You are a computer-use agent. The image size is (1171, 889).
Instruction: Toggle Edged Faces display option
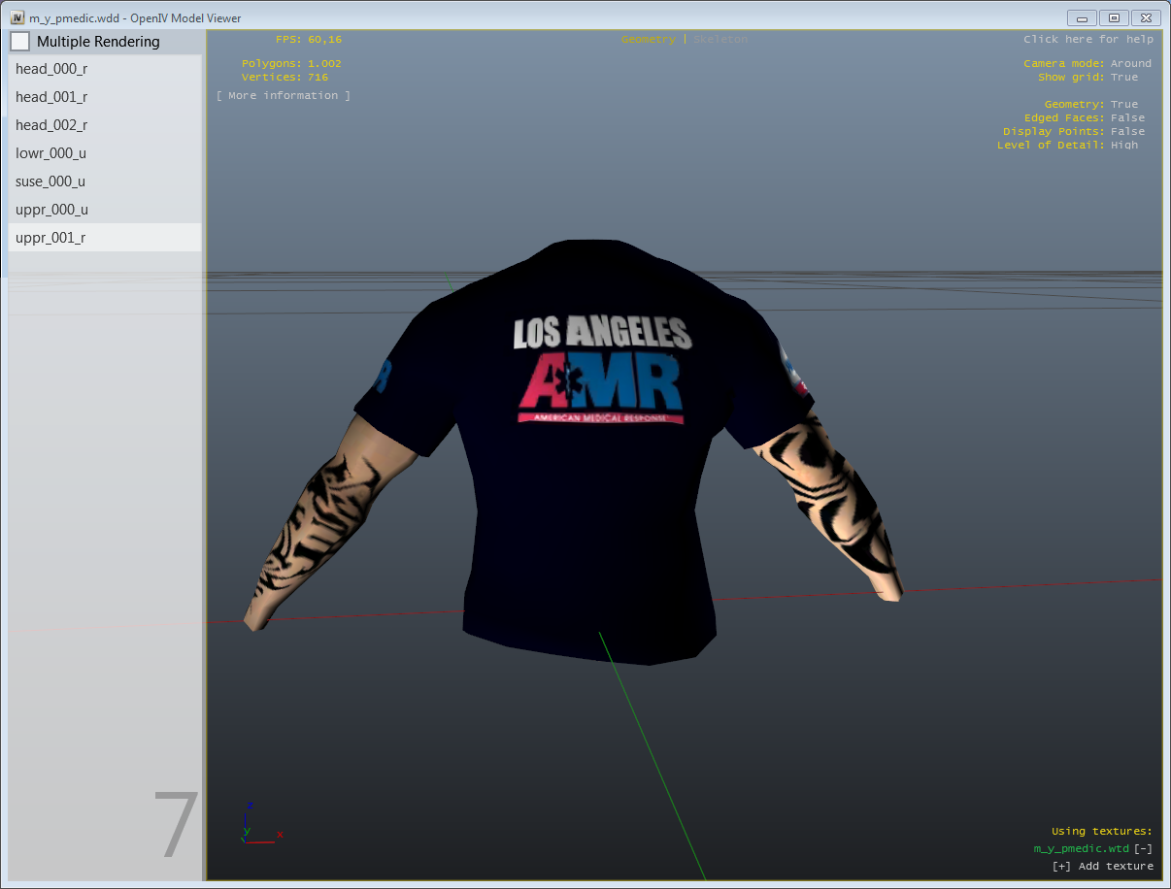point(1127,118)
